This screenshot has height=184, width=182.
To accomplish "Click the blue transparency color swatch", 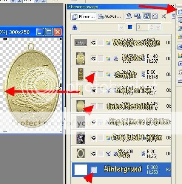I will click(x=130, y=27).
